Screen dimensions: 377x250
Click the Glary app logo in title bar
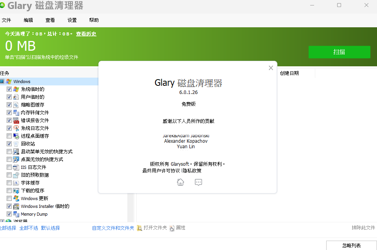click(x=2, y=5)
